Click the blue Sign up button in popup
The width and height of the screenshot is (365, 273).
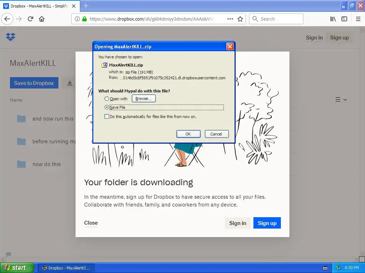(267, 223)
